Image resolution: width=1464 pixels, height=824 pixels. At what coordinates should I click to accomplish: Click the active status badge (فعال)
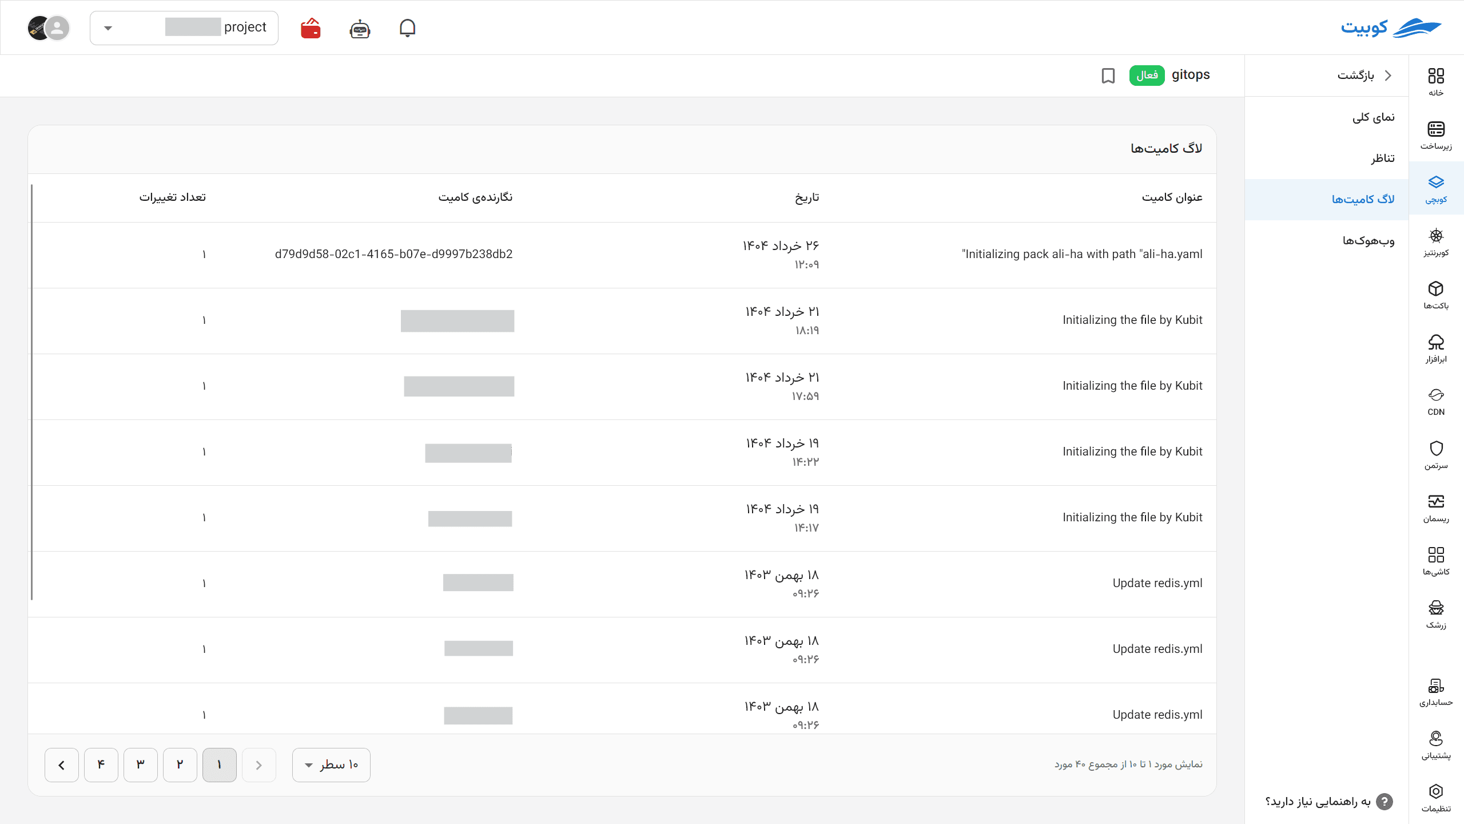(1147, 75)
